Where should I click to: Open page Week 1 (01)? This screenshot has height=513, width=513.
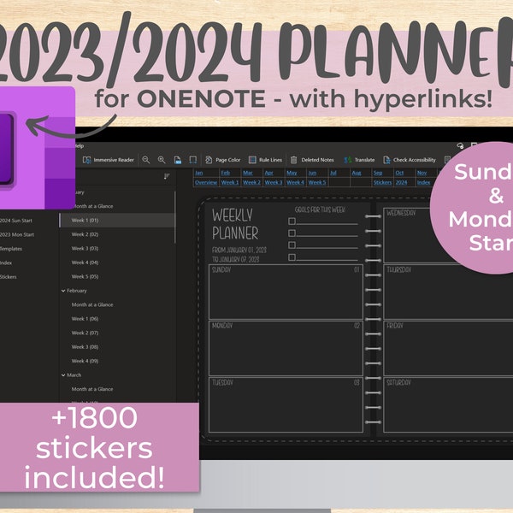[x=117, y=221]
